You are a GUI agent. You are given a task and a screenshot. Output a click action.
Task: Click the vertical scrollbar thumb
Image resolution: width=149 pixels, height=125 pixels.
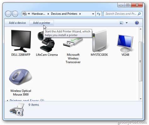141,61
